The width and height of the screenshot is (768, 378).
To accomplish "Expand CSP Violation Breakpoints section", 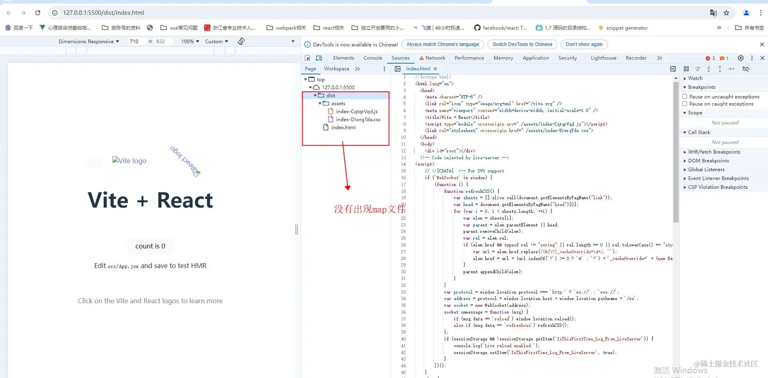I will 685,187.
